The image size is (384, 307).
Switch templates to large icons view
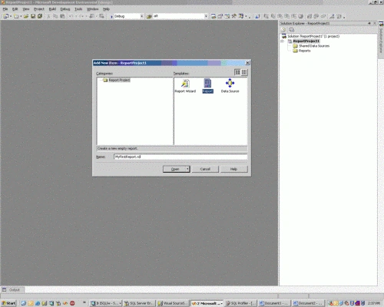click(x=237, y=72)
